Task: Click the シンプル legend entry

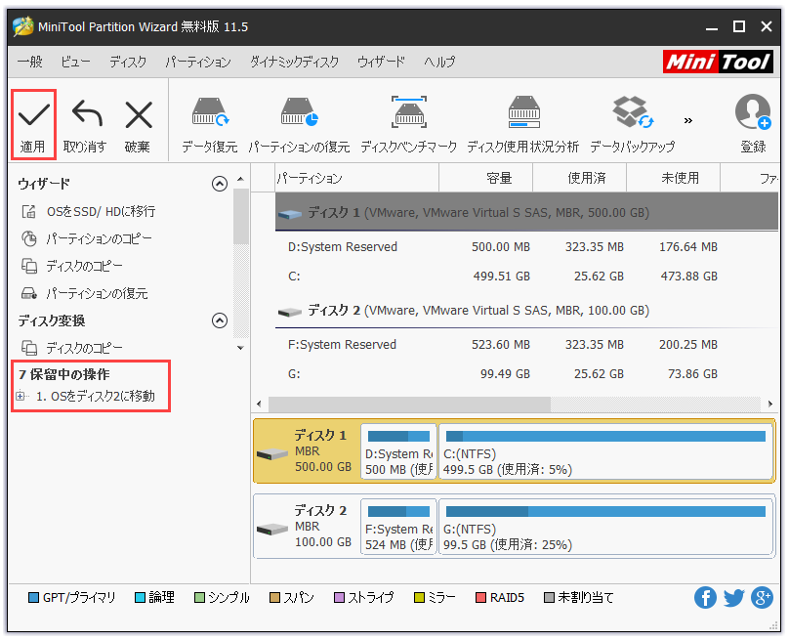Action: coord(222,598)
